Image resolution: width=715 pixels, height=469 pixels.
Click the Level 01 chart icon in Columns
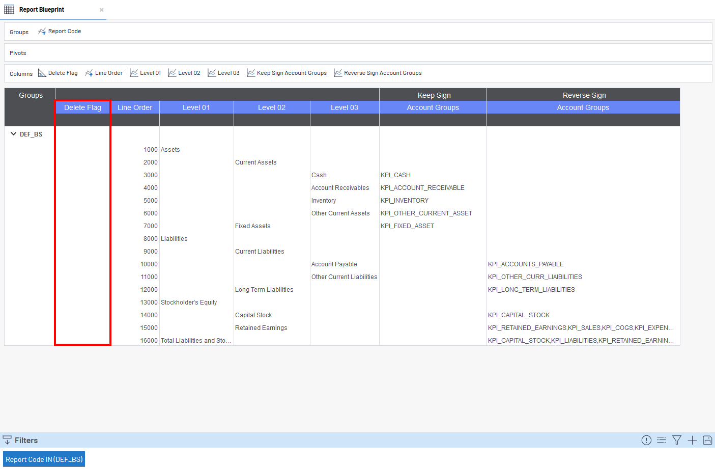point(134,73)
